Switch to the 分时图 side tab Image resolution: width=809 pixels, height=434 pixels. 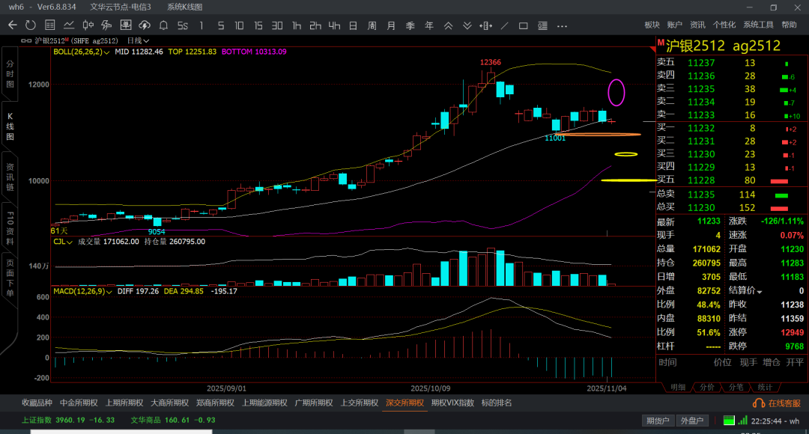tap(10, 74)
